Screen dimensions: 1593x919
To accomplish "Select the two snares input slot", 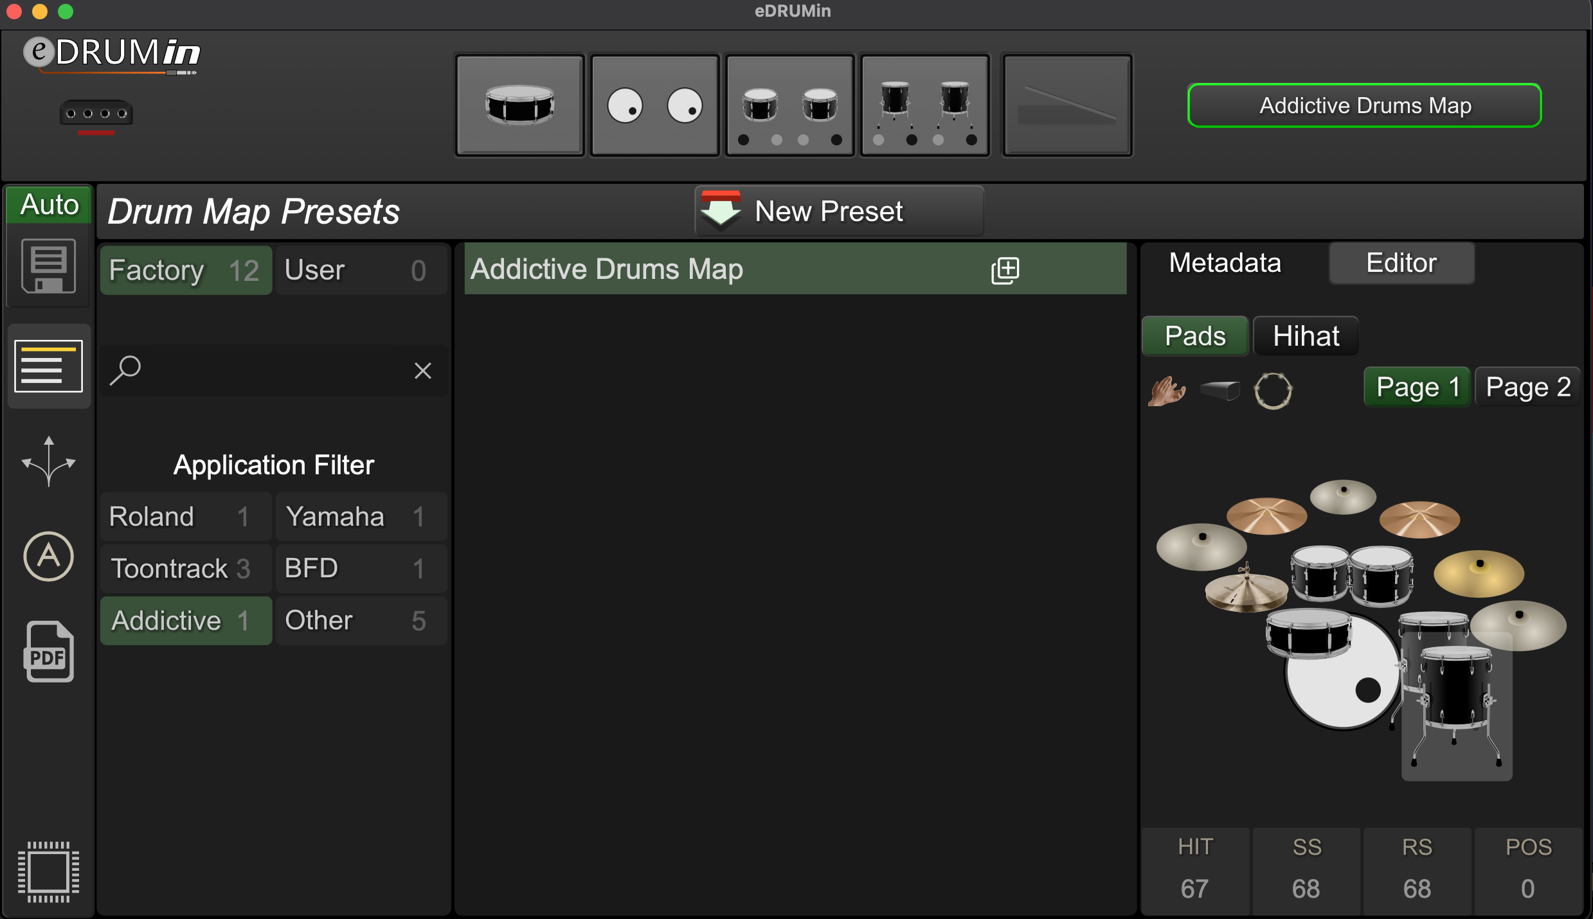I will [789, 105].
